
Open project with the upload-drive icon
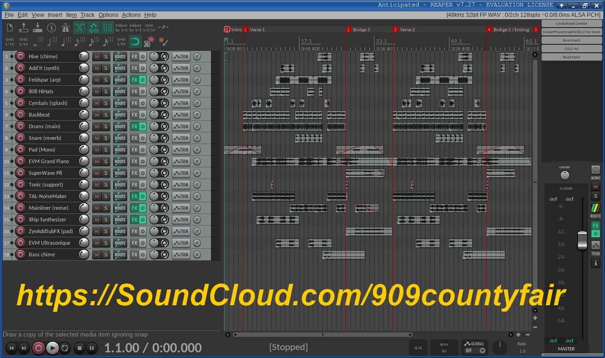24,27
